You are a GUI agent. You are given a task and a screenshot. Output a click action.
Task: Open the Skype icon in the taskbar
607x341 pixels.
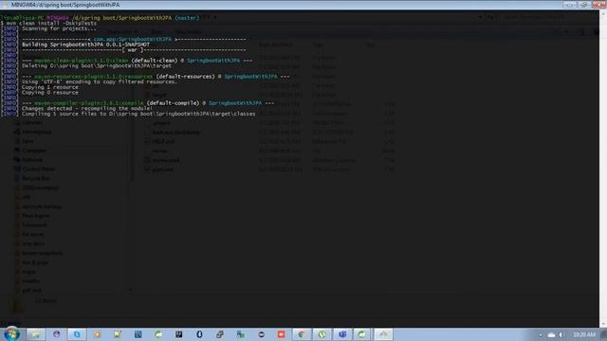coord(77,334)
